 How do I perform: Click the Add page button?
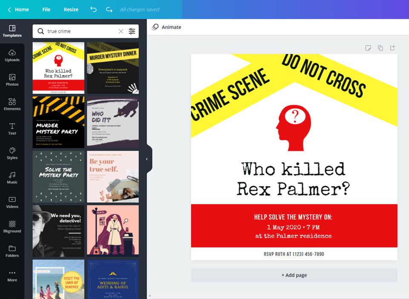tap(294, 275)
